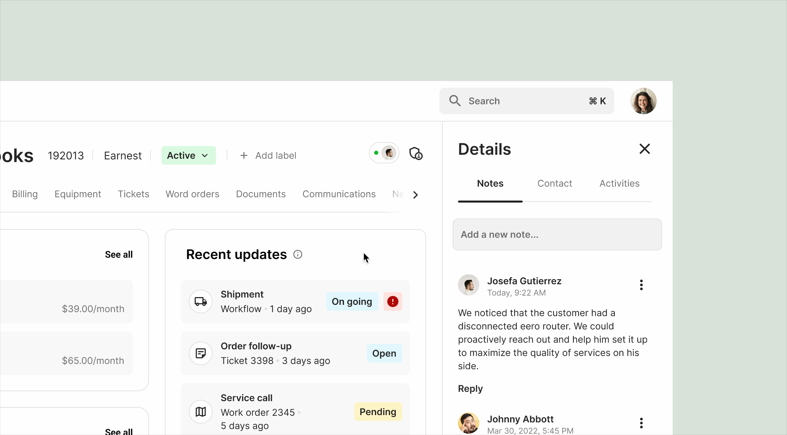
Task: Expand the Active status dropdown
Action: point(188,155)
